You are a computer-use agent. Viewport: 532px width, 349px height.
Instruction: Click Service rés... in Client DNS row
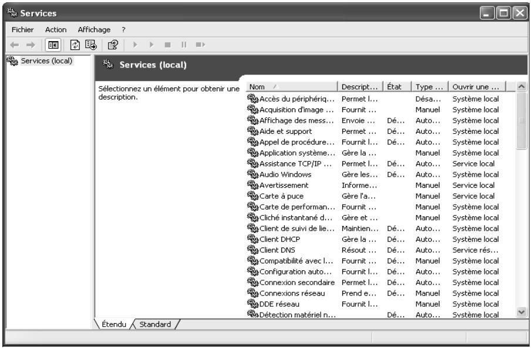tap(476, 250)
